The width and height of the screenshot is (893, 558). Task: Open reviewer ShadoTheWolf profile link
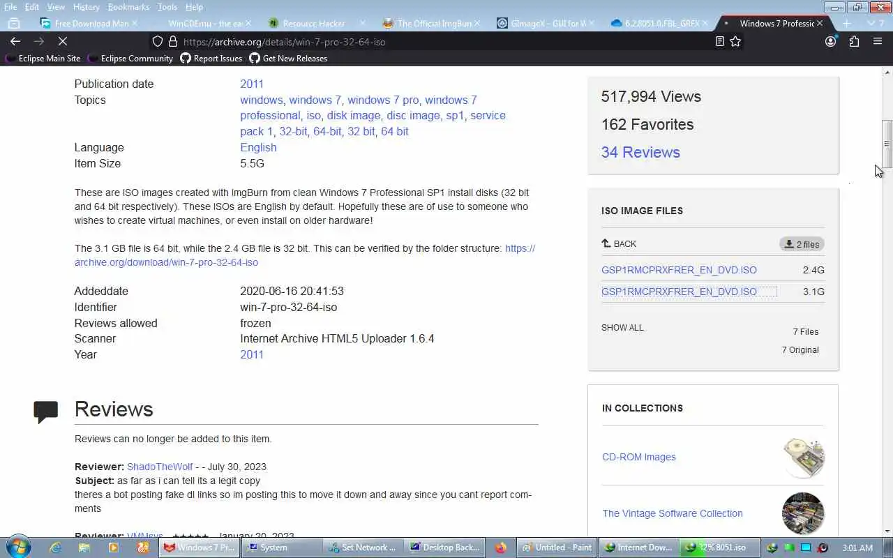[160, 467]
